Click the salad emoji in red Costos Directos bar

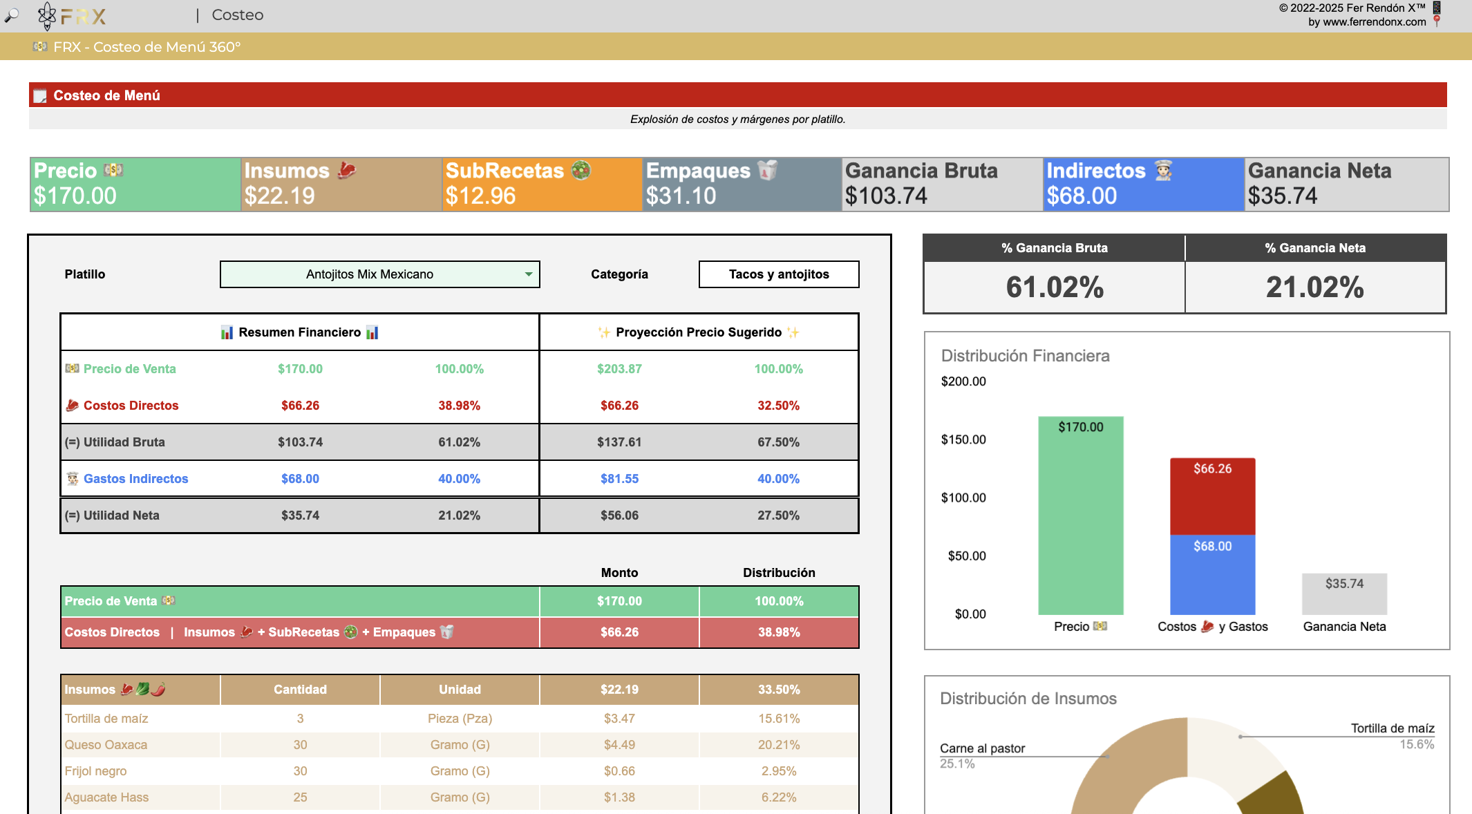pos(351,632)
